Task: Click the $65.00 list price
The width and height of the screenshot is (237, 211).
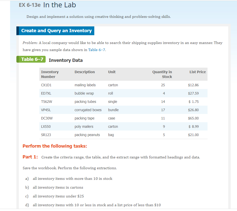Action: 193,118
